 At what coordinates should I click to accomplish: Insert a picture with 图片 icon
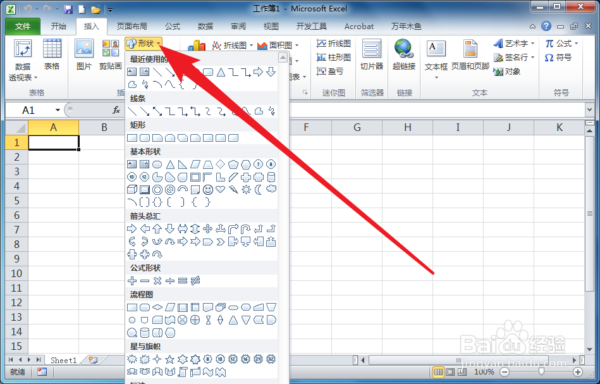(x=84, y=54)
